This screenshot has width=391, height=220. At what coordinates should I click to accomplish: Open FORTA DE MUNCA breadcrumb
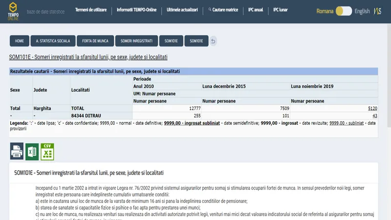[95, 41]
